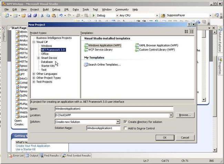Click the Add New Item toolbar icon

15,16
